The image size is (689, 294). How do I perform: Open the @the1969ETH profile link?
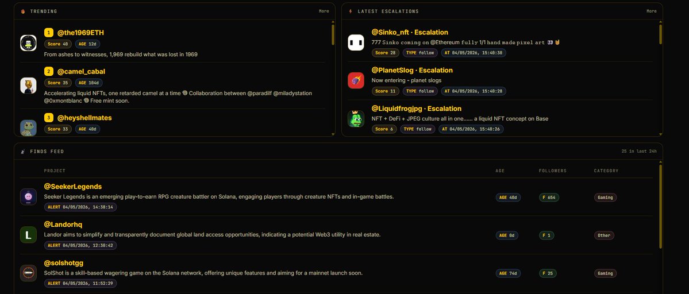pos(81,33)
